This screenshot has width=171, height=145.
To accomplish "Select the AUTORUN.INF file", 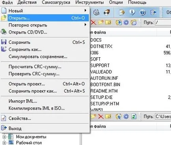I will (x=104, y=78).
